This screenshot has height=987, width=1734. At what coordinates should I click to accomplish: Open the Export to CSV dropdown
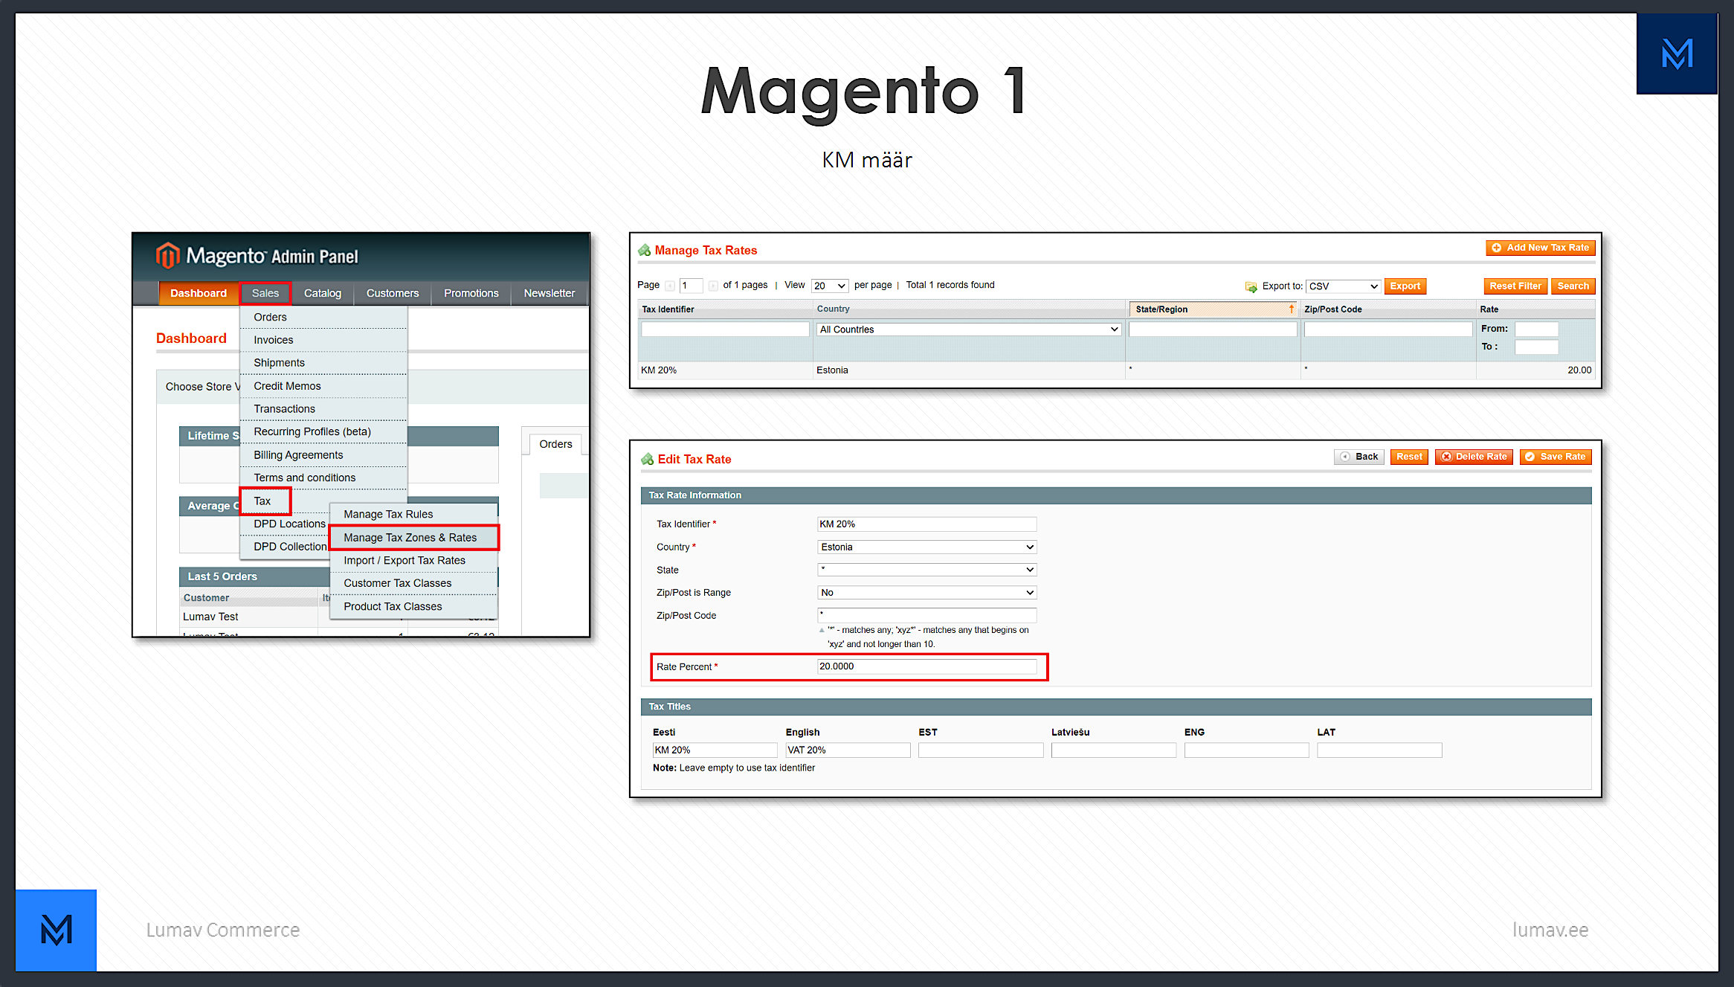click(x=1344, y=286)
